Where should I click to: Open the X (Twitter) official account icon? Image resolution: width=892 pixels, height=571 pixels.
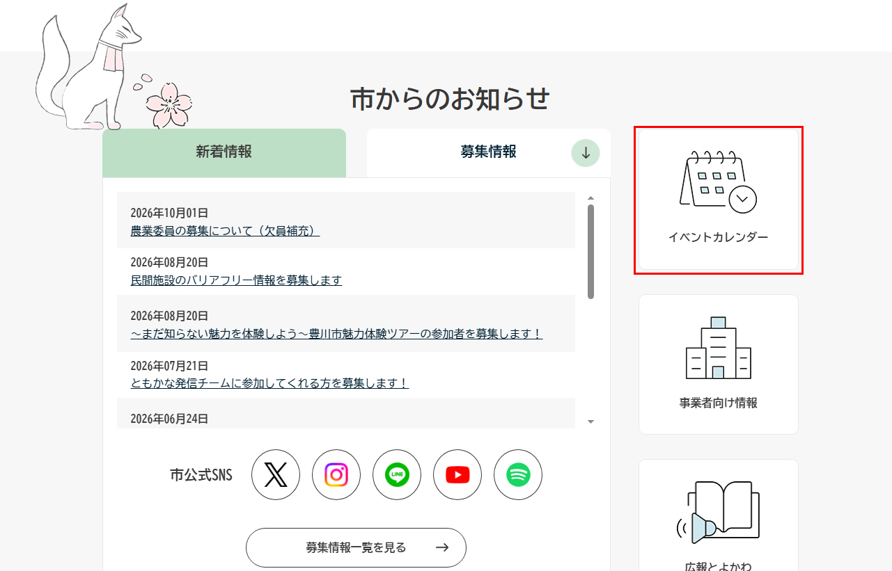[276, 475]
